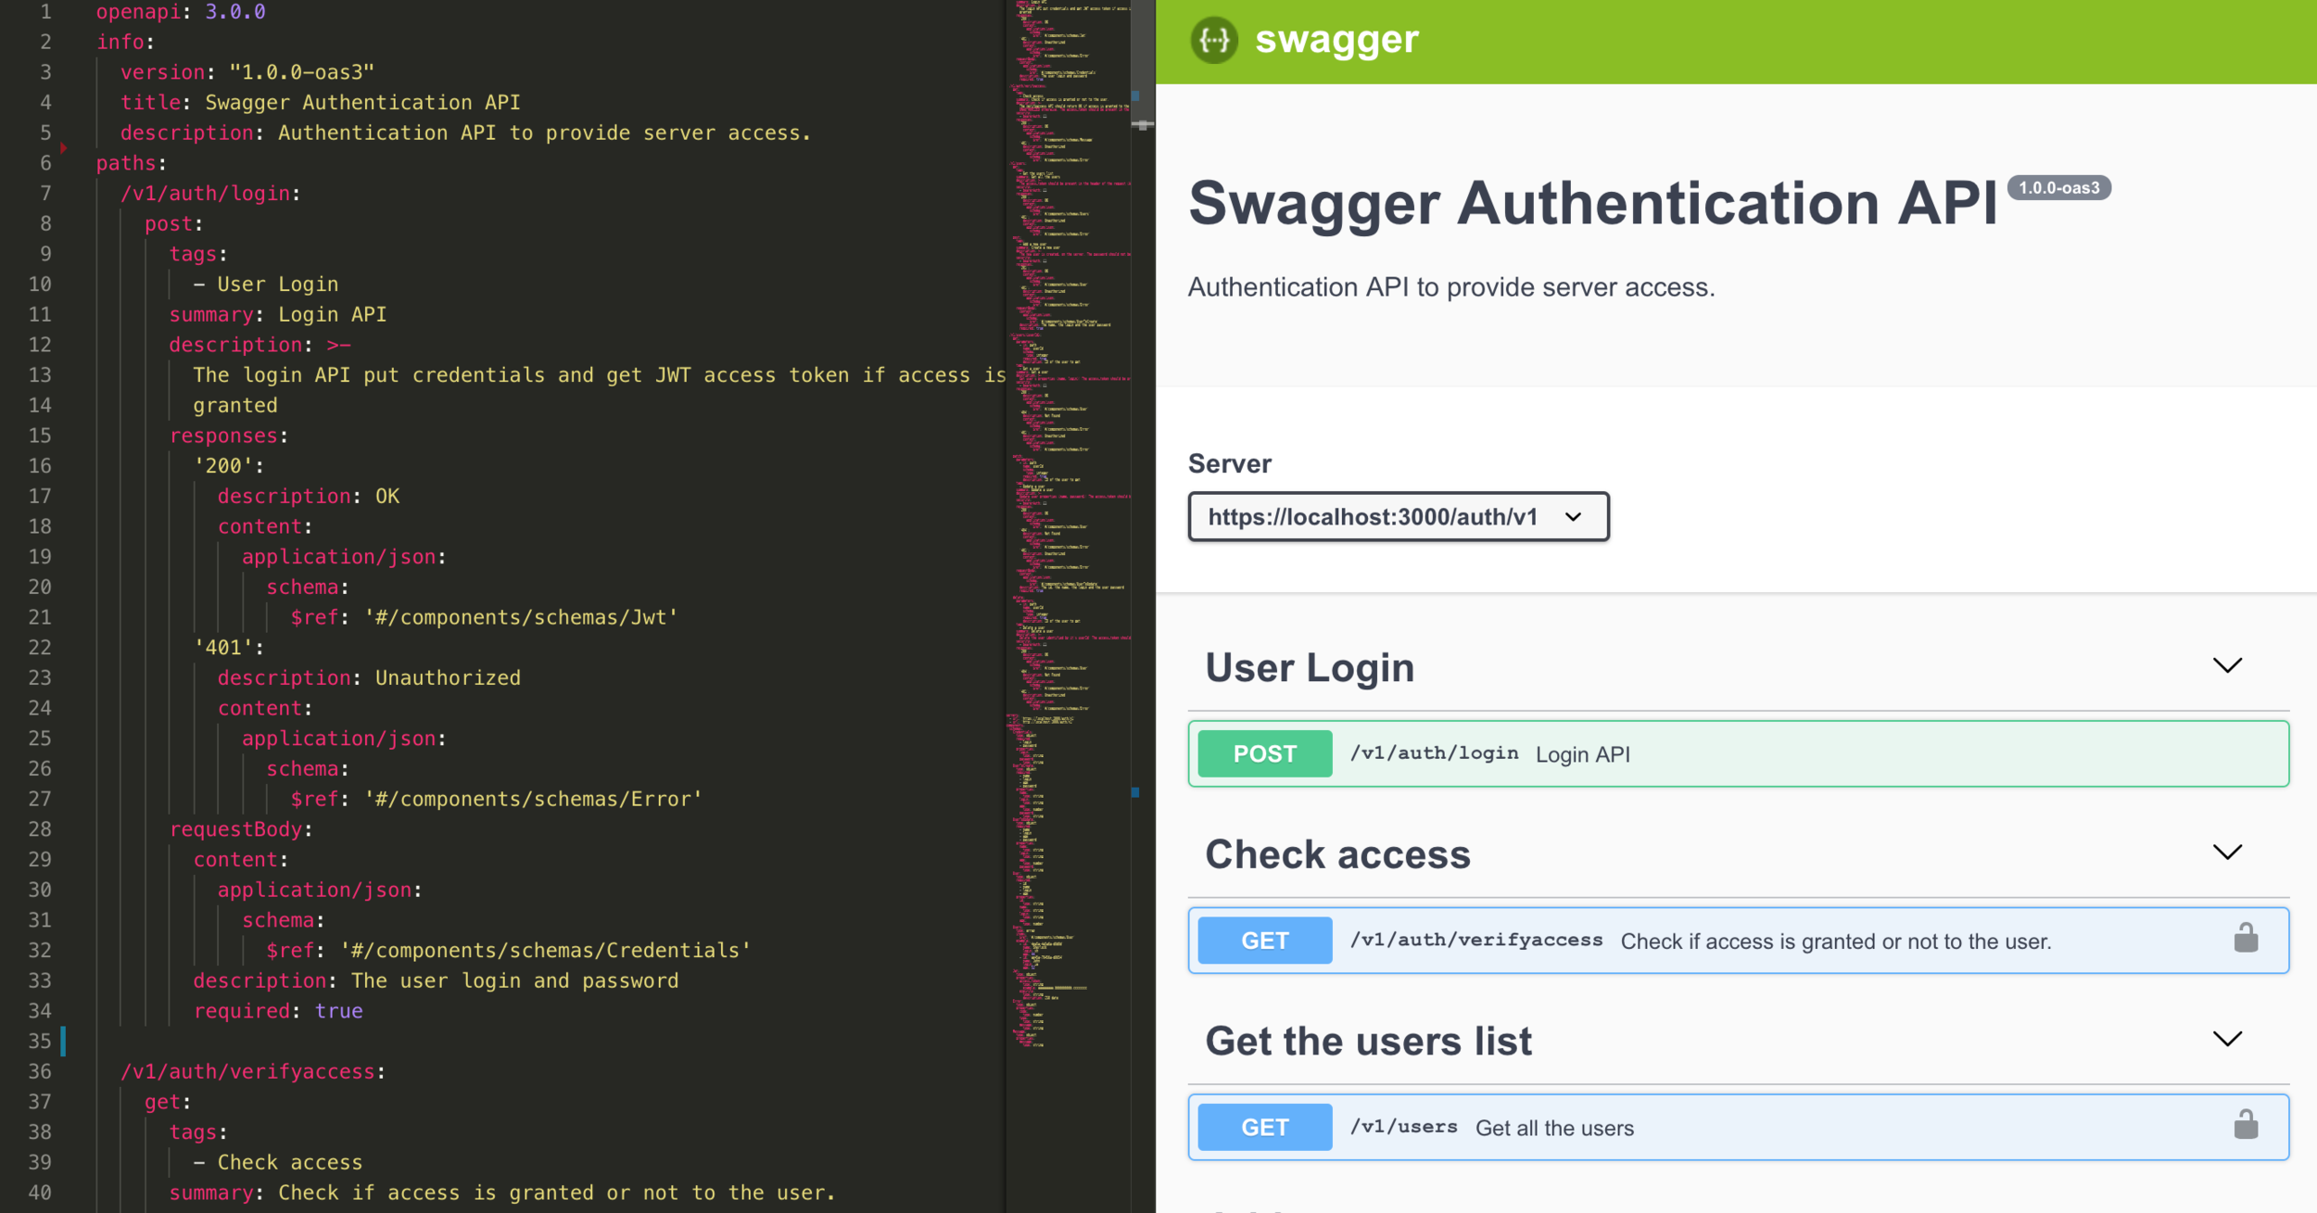Click the 1.0.0-oas3 version badge
Viewport: 2317px width, 1213px height.
2058,188
